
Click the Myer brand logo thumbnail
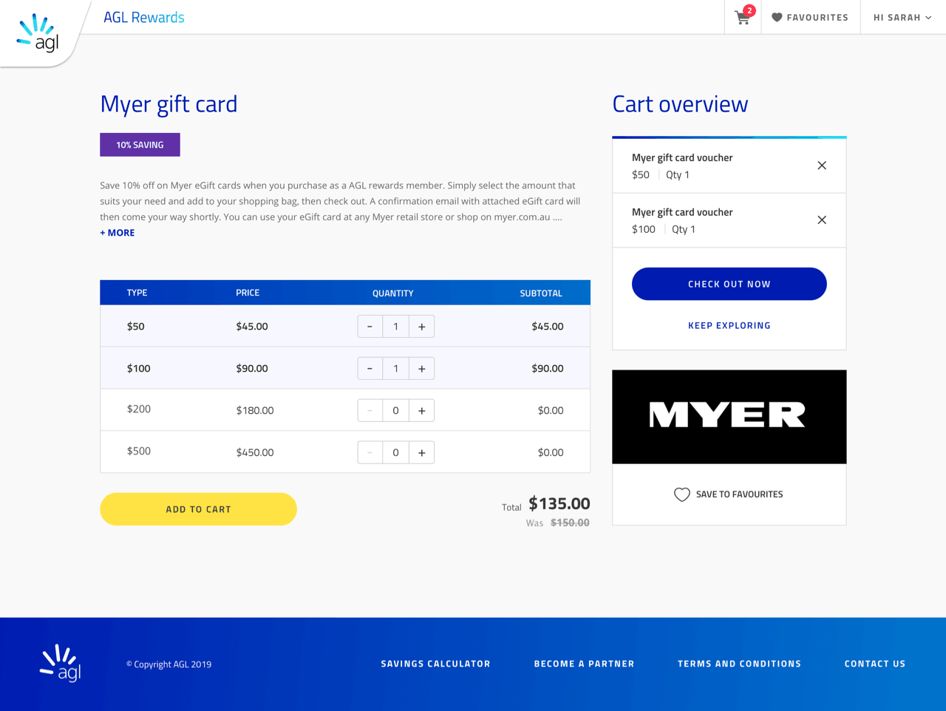tap(729, 417)
